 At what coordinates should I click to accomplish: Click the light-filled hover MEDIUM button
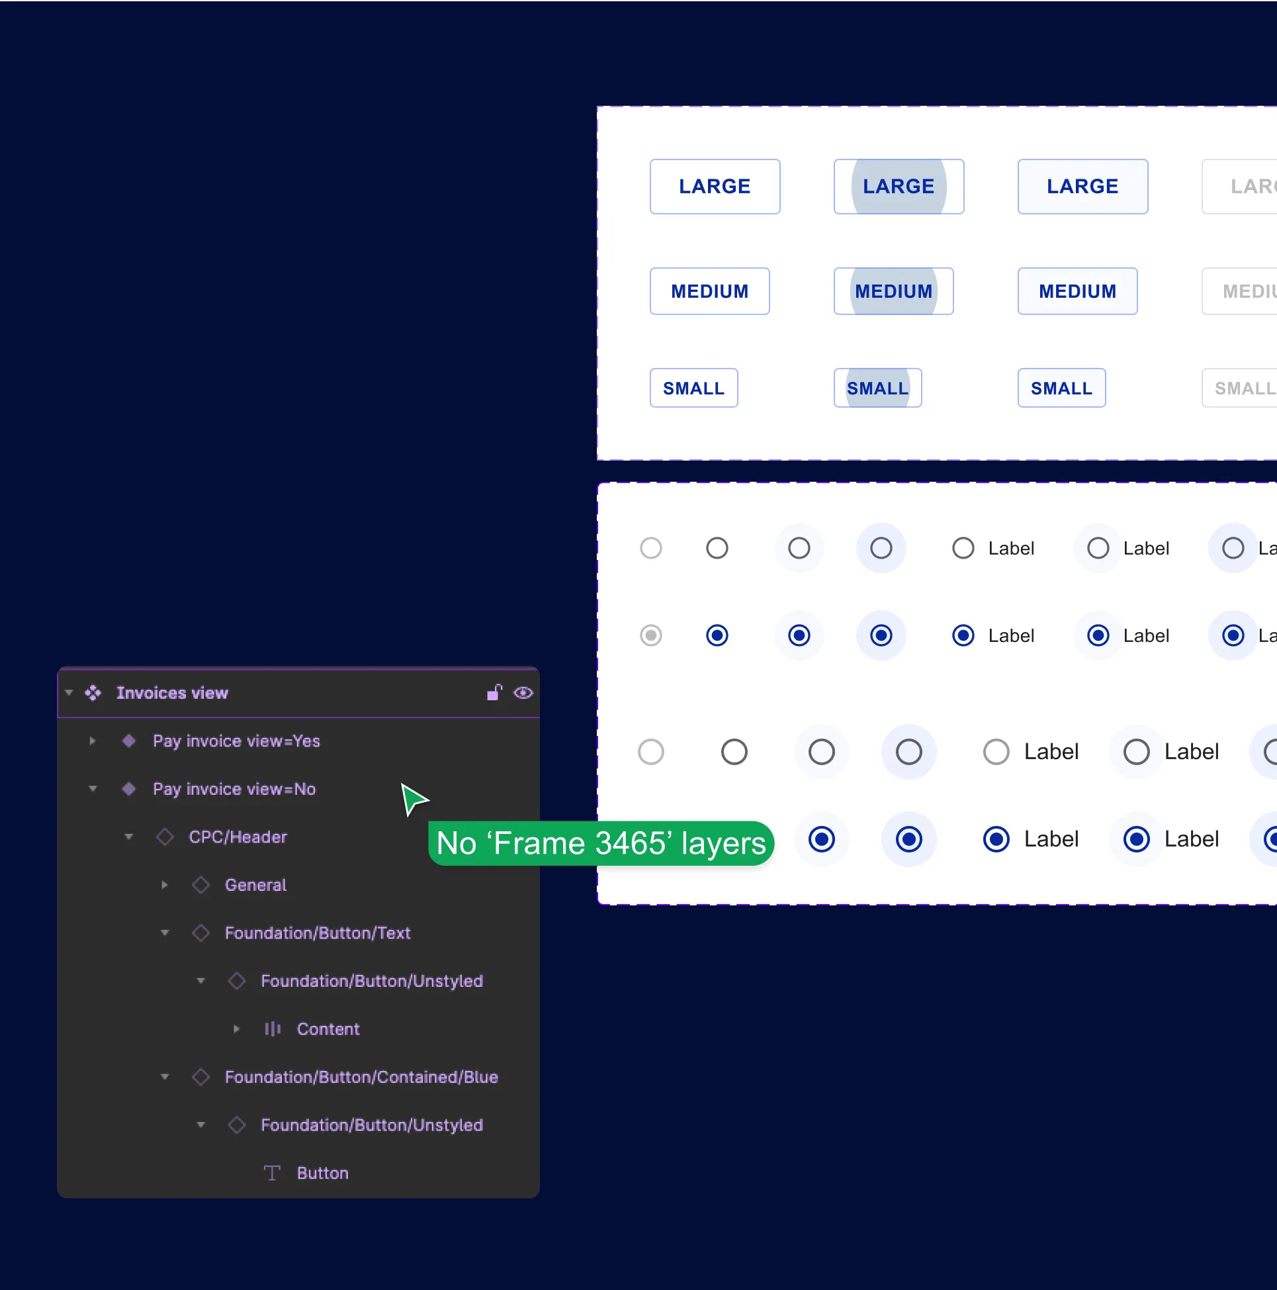tap(1077, 291)
